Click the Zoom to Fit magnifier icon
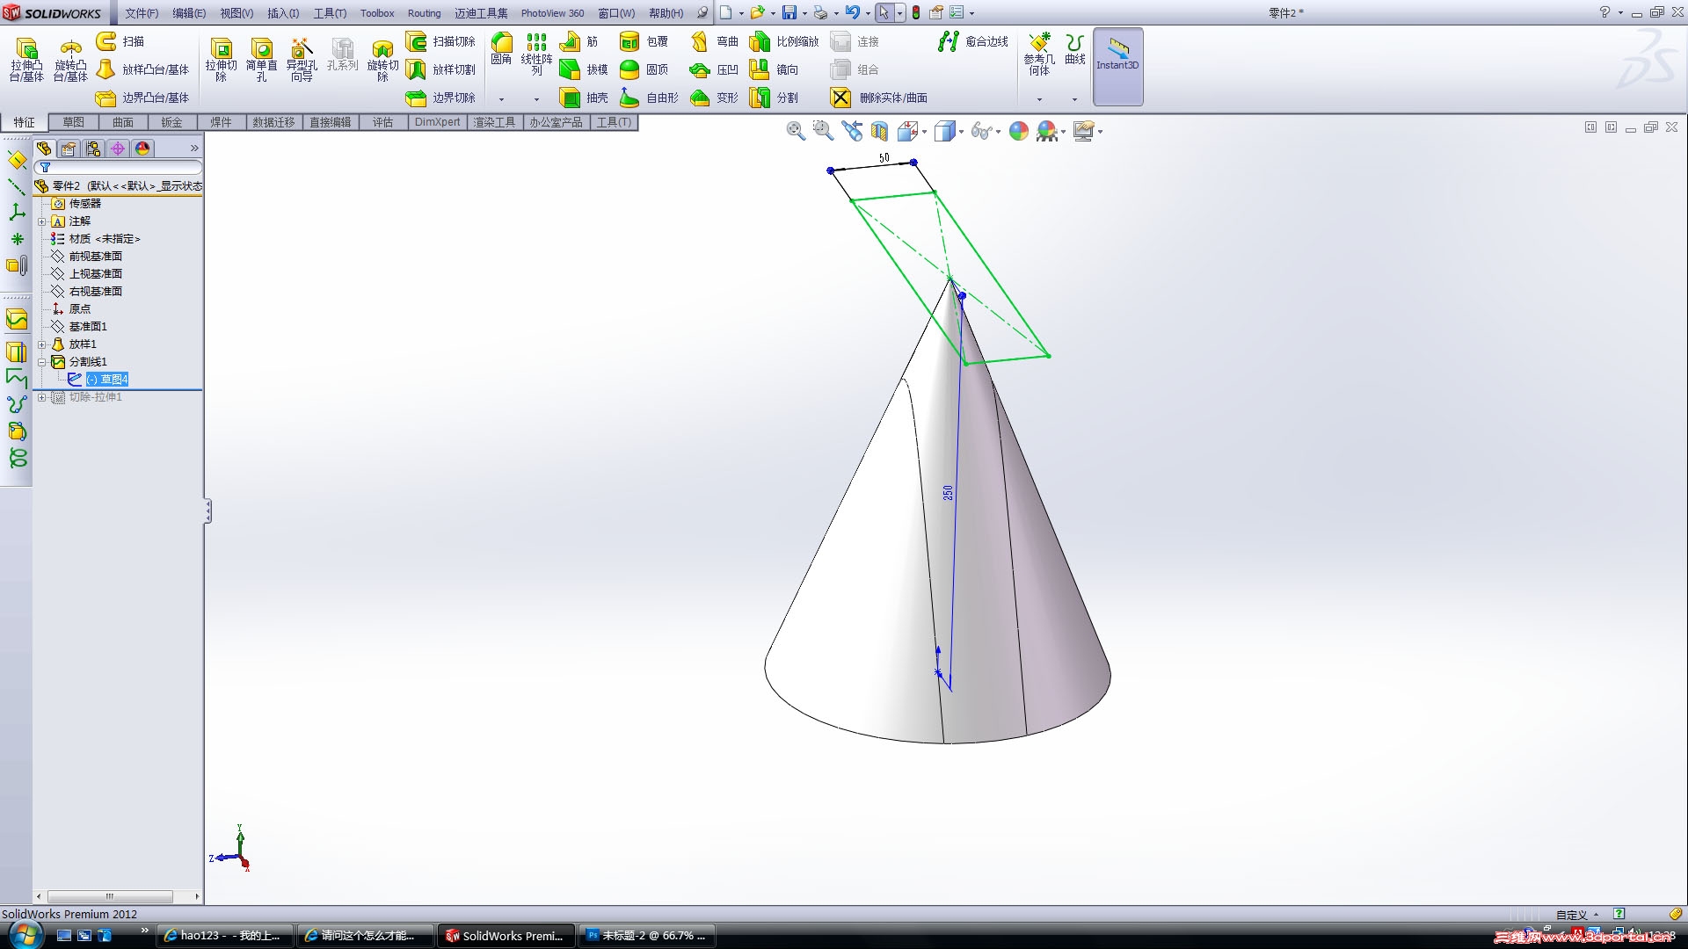This screenshot has width=1688, height=949. pos(796,131)
